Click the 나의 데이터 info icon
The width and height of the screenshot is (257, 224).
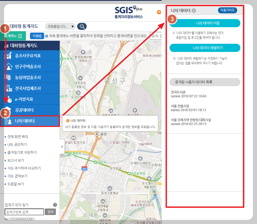pyautogui.click(x=194, y=11)
